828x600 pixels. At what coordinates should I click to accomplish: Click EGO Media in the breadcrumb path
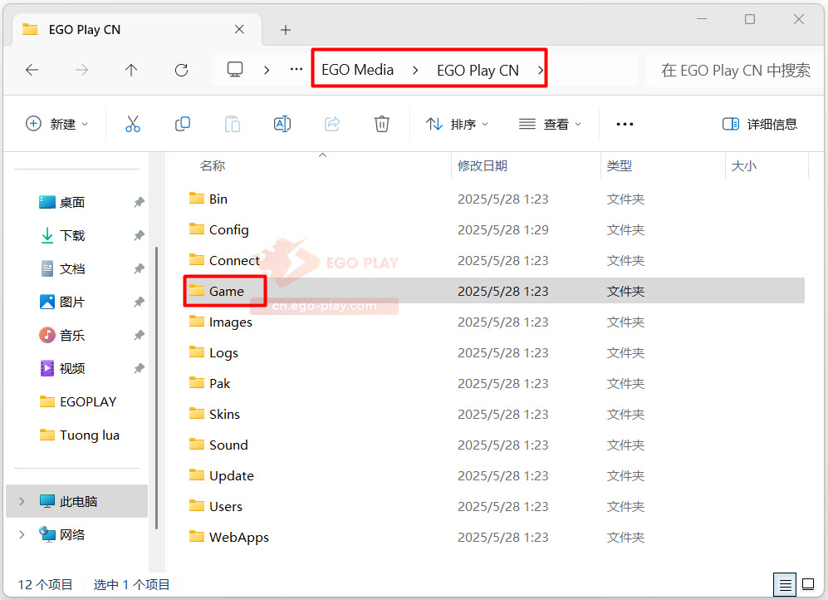click(x=357, y=70)
